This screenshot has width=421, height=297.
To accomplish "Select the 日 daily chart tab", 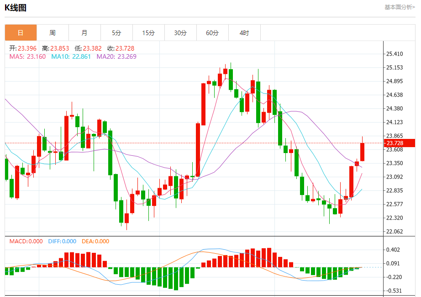I will pyautogui.click(x=21, y=33).
